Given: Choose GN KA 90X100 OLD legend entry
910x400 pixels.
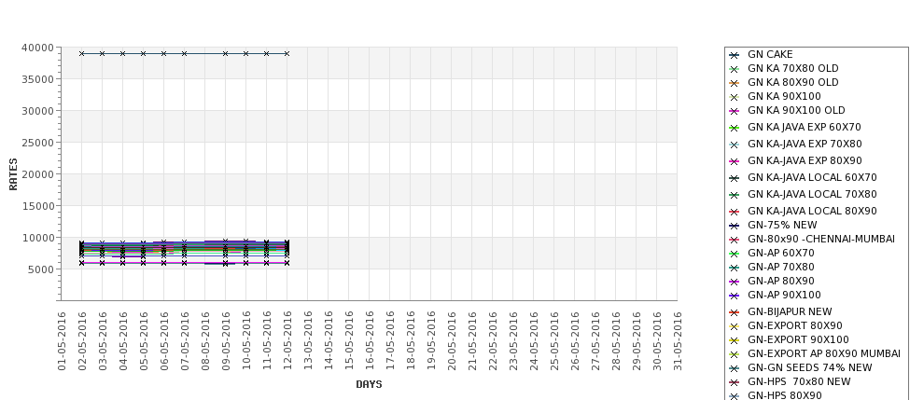Looking at the screenshot, I should pos(796,110).
